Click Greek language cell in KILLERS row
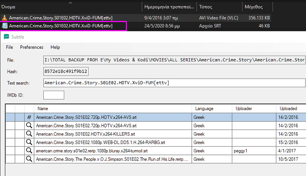The width and height of the screenshot is (306, 176). click(x=199, y=134)
